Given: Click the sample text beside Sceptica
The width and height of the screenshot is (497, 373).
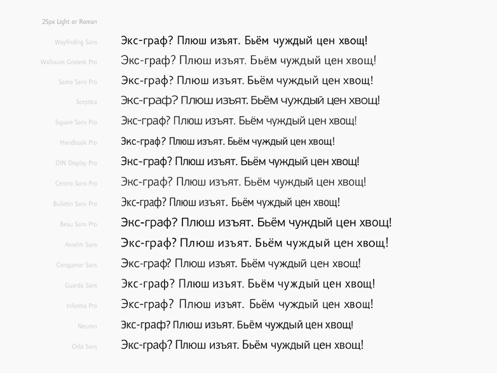Looking at the screenshot, I should (x=250, y=101).
